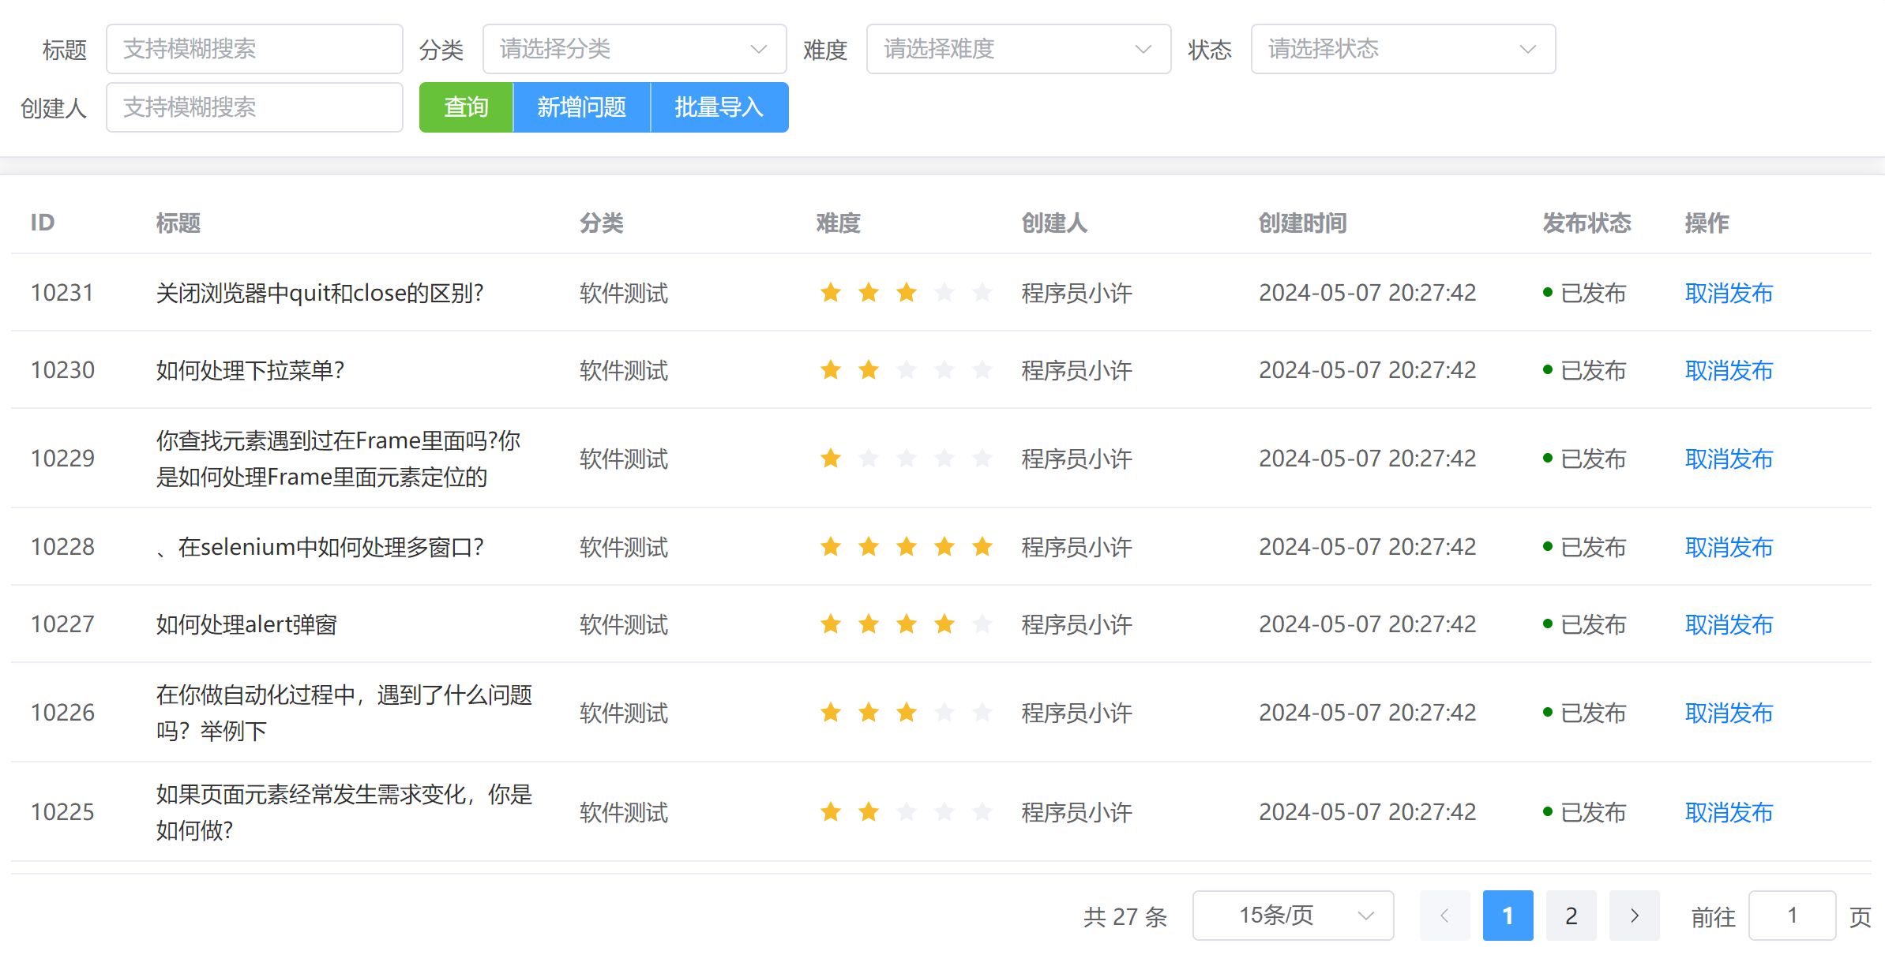Unpublish question 10228 via 取消发布 link
This screenshot has height=955, width=1885.
1729,547
